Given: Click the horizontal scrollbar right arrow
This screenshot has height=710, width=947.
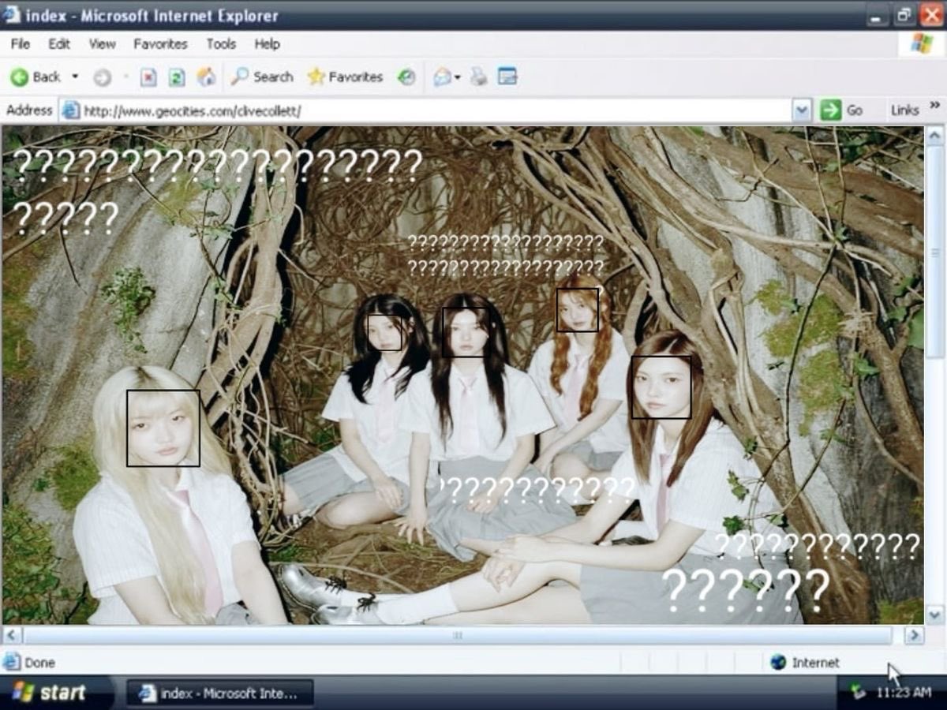Looking at the screenshot, I should tap(914, 635).
